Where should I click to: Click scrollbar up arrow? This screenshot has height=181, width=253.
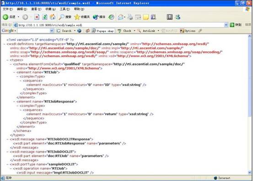point(250,37)
